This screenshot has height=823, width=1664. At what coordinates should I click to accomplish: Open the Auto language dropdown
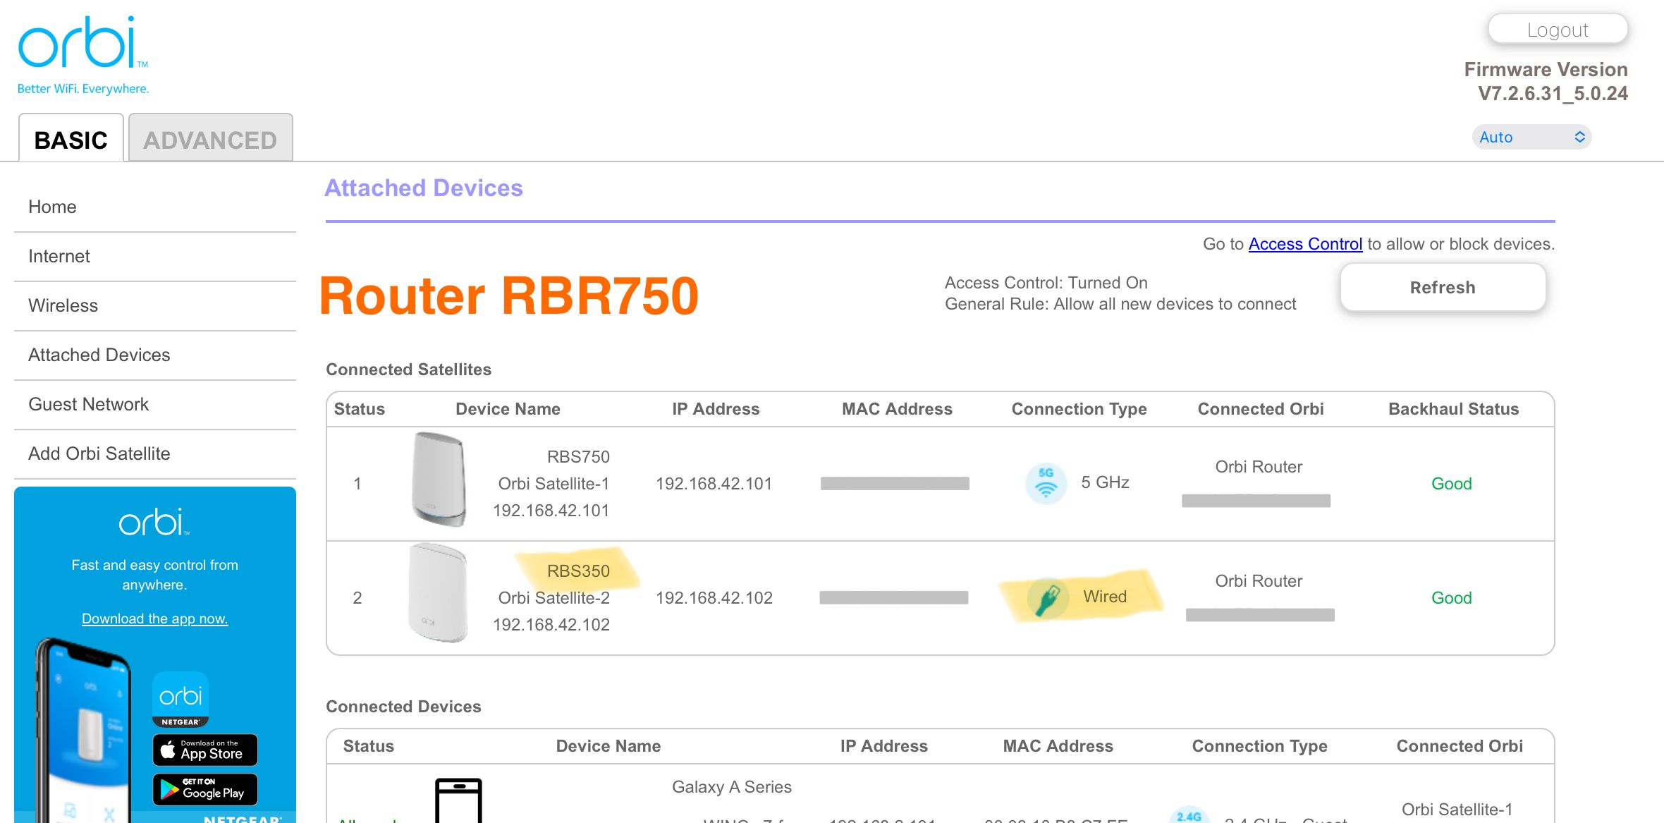tap(1531, 137)
